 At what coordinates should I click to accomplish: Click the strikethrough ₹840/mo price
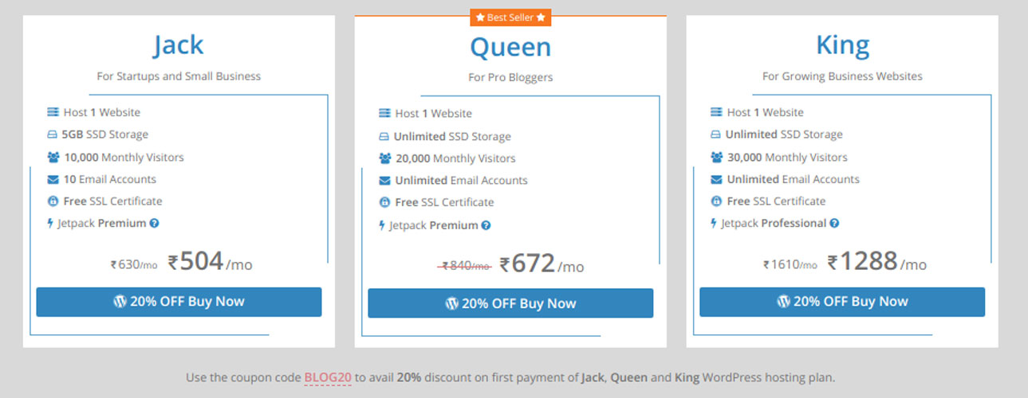(465, 267)
